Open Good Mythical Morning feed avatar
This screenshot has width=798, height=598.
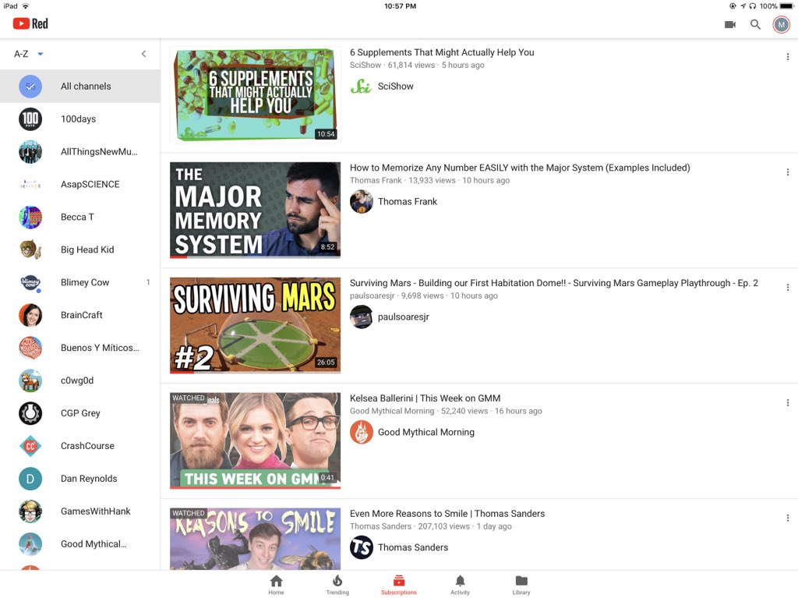[362, 432]
